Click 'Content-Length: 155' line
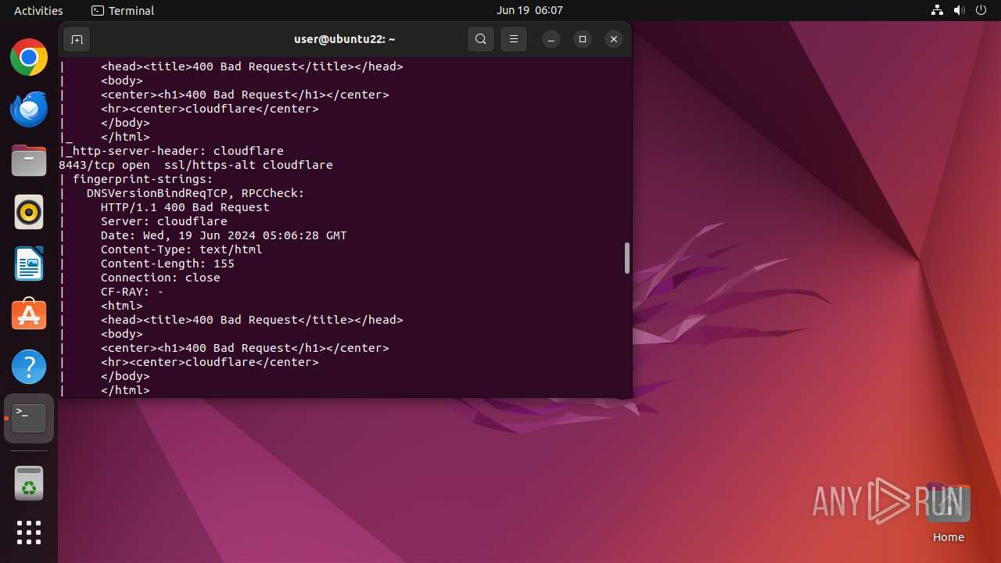 [167, 264]
